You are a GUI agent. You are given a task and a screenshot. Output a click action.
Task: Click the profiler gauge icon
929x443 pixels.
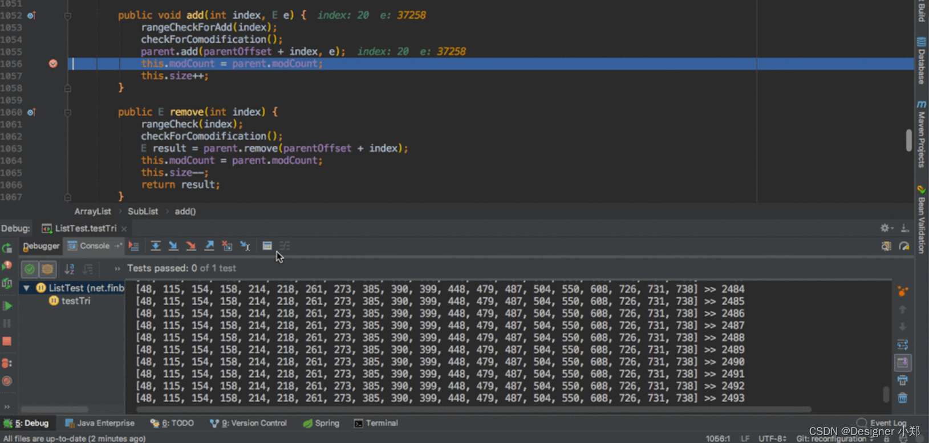point(904,246)
